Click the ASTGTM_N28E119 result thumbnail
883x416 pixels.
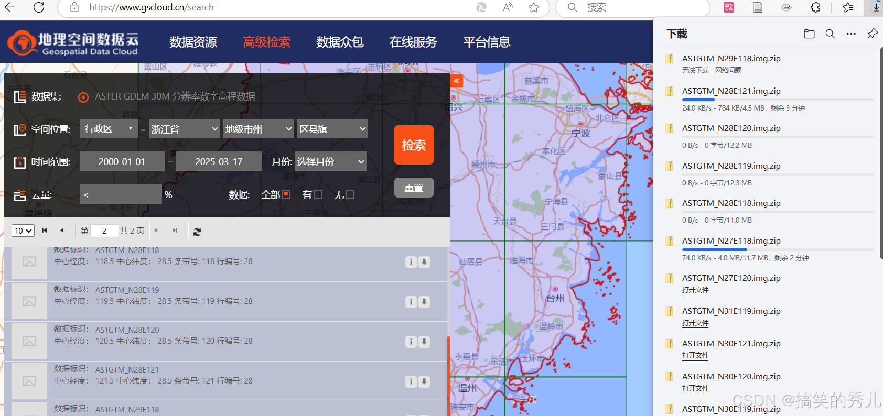[29, 301]
